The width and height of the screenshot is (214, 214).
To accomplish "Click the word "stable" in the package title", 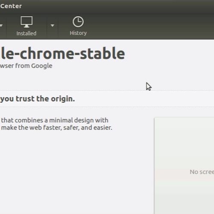I will click(102, 53).
